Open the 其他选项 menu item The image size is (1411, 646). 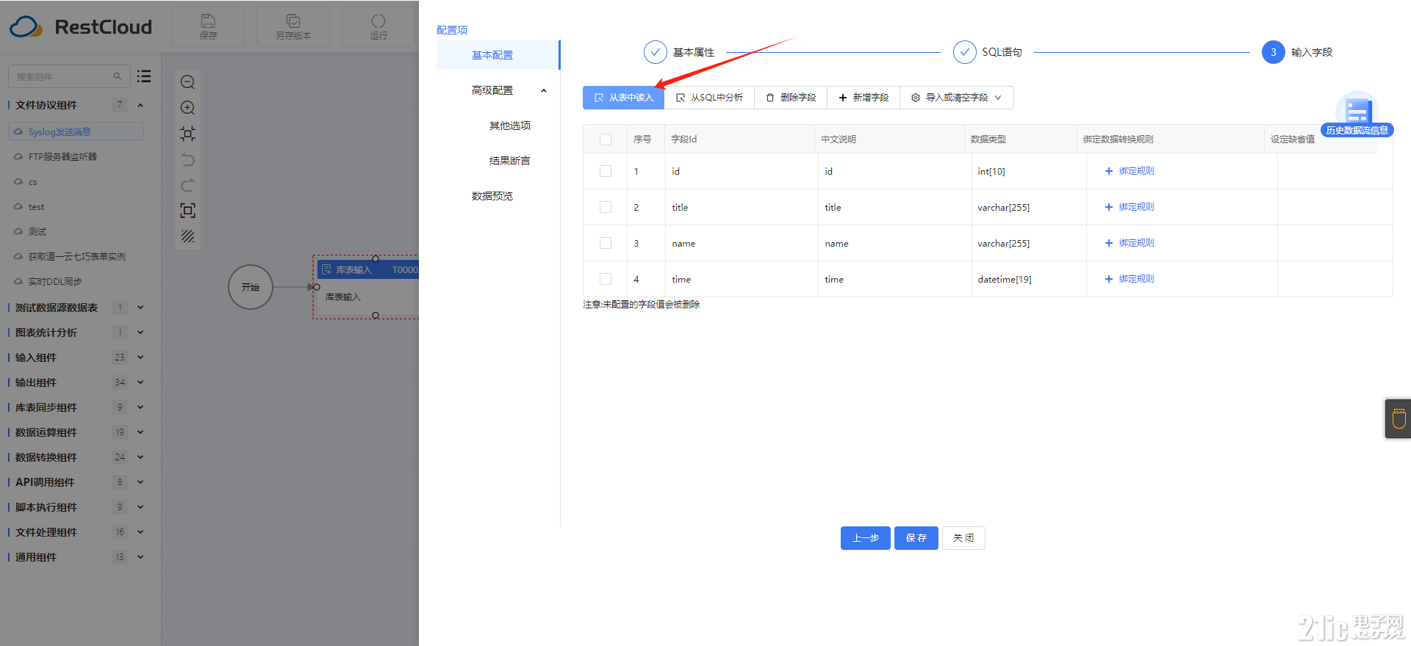tap(510, 126)
